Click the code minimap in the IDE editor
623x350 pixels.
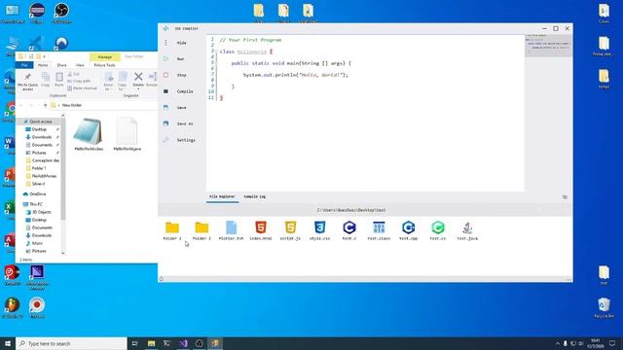tap(549, 46)
